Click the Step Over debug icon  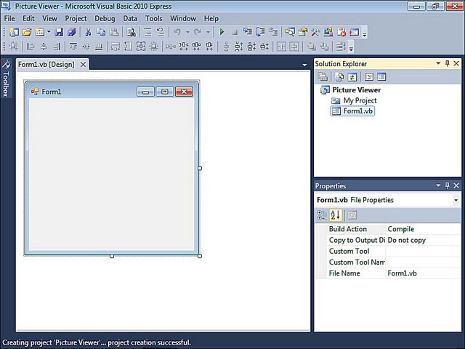pyautogui.click(x=260, y=32)
